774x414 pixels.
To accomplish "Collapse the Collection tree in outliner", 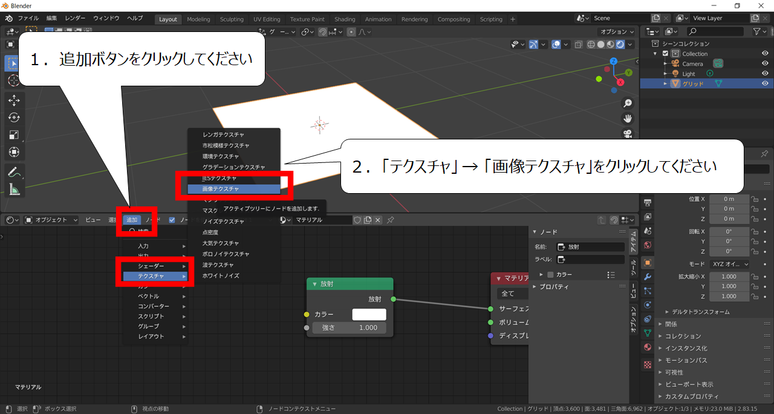I will [656, 54].
